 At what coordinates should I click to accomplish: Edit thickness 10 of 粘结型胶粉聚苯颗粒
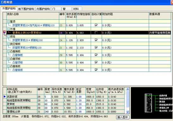pyautogui.click(x=48, y=100)
